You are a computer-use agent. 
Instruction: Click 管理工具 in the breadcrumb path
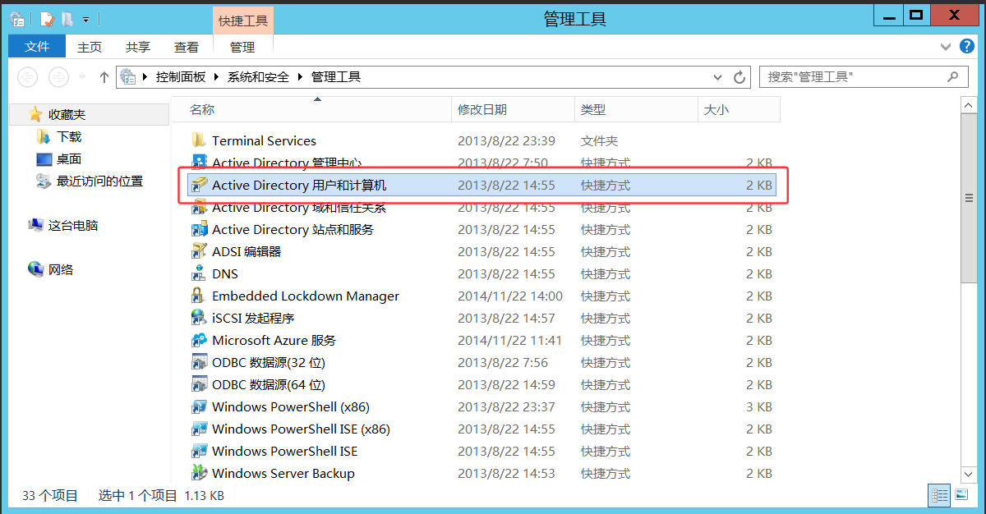pos(336,77)
